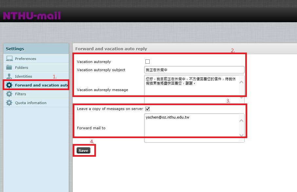This screenshot has height=192, width=297.
Task: Enable the Vacation autoreply checkbox
Action: [x=147, y=62]
